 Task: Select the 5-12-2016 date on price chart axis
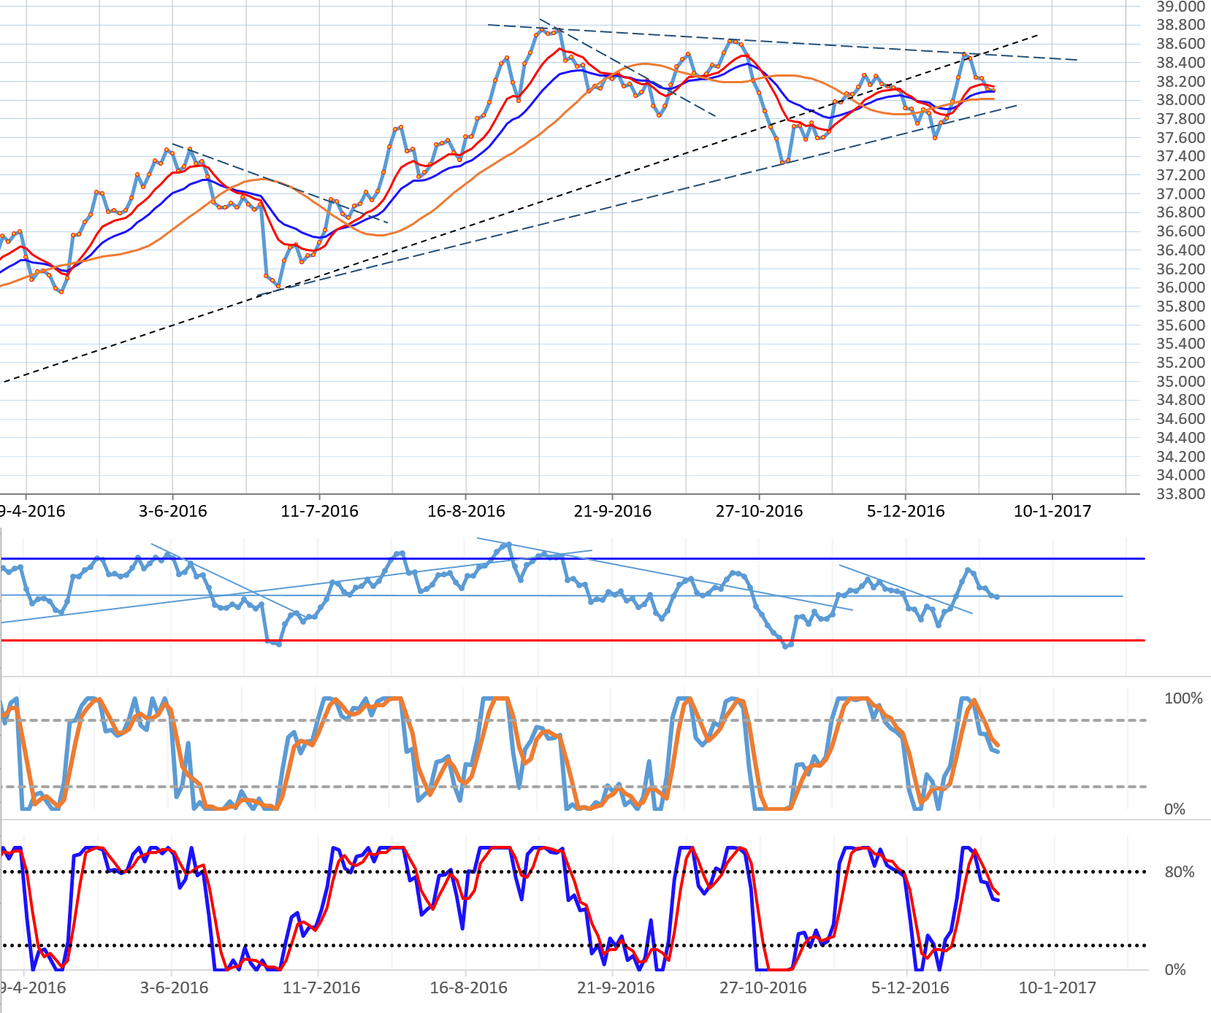[906, 511]
